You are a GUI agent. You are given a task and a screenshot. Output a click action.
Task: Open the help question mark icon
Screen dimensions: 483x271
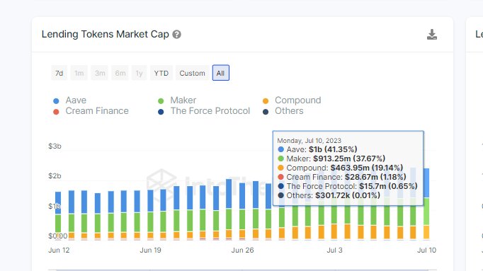pos(176,35)
